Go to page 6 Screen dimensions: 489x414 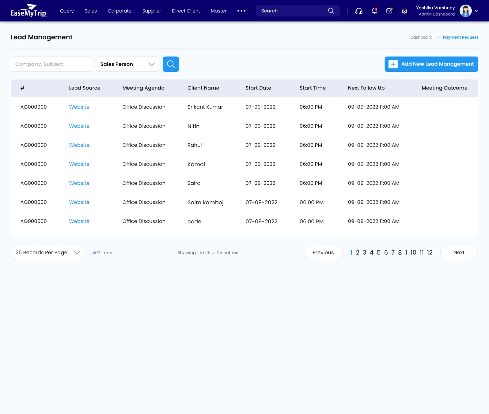pos(386,253)
